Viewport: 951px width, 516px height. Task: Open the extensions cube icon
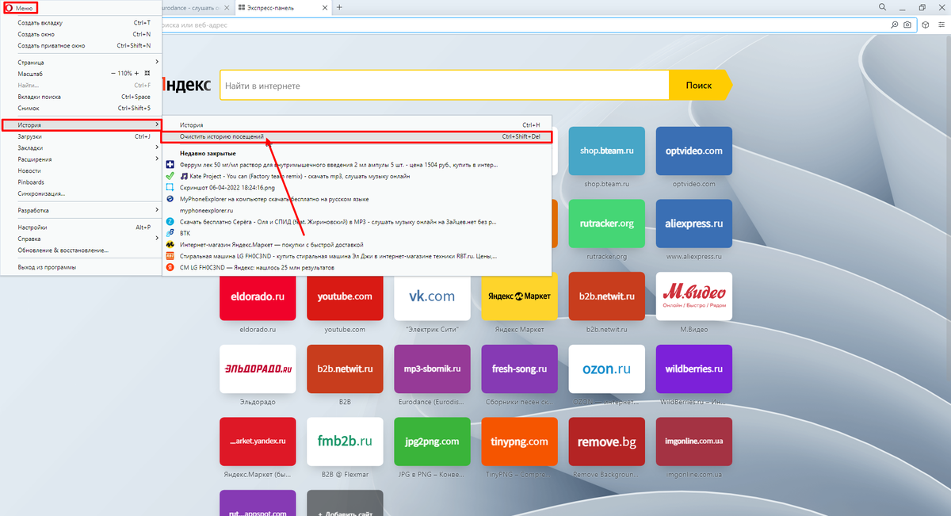[x=926, y=25]
